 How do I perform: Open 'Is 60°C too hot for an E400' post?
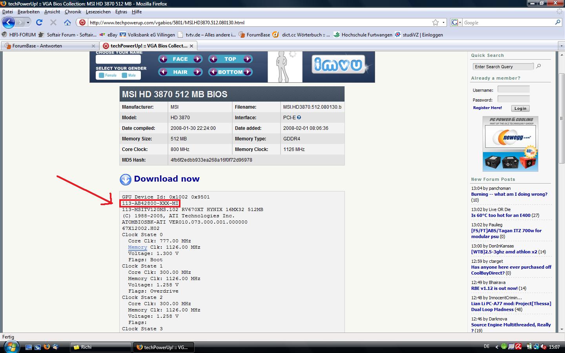[x=501, y=215]
